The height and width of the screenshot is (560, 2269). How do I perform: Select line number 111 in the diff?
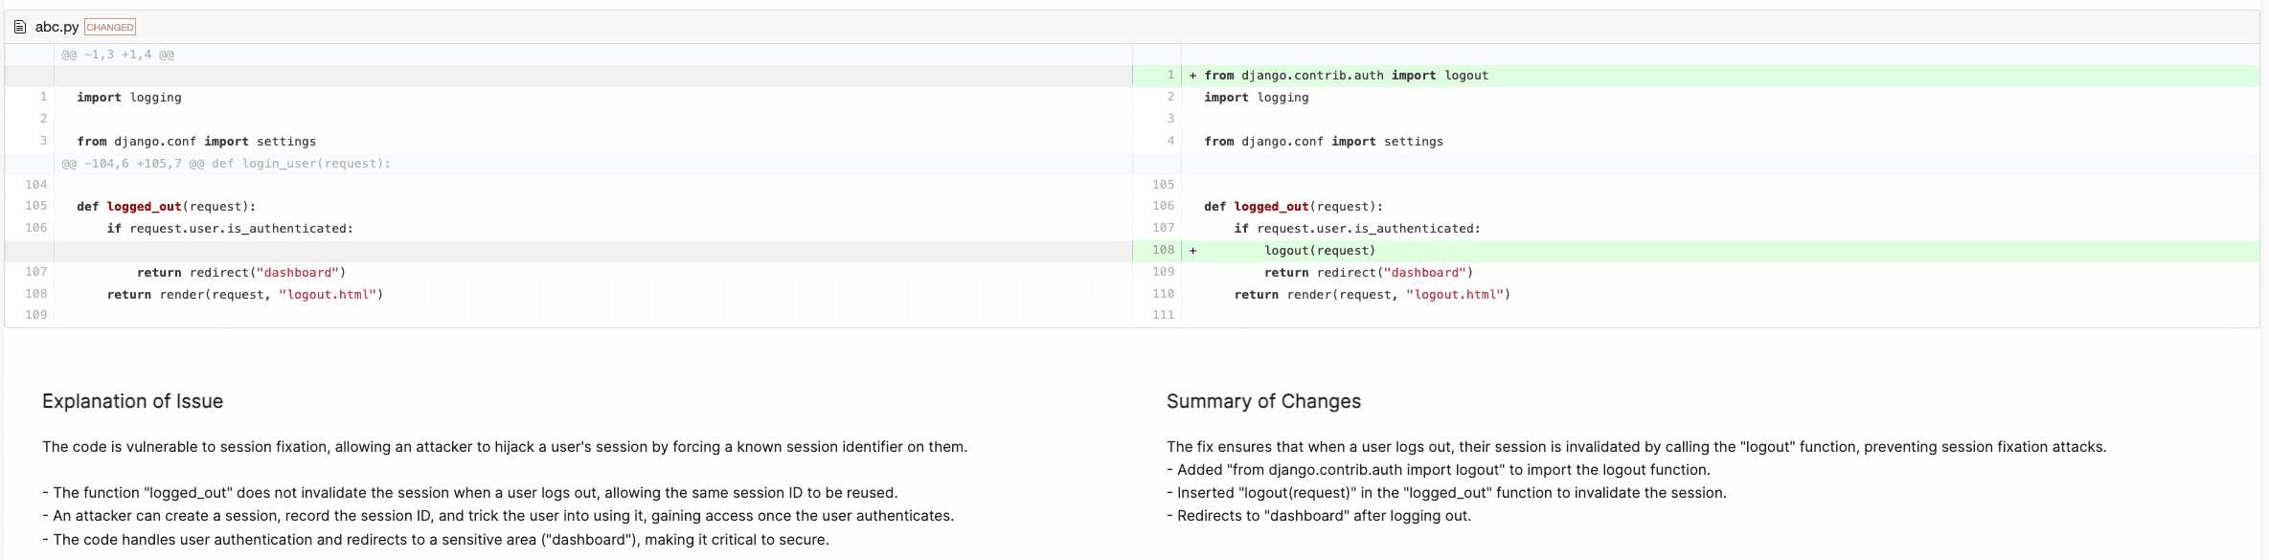click(x=1163, y=315)
